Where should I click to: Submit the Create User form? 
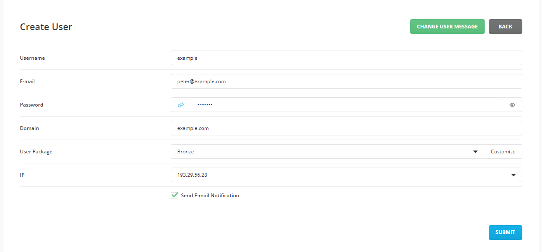pos(505,232)
